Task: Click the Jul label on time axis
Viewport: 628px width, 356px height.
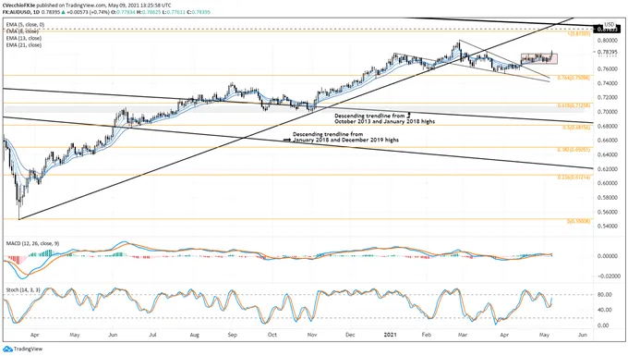Action: point(152,335)
